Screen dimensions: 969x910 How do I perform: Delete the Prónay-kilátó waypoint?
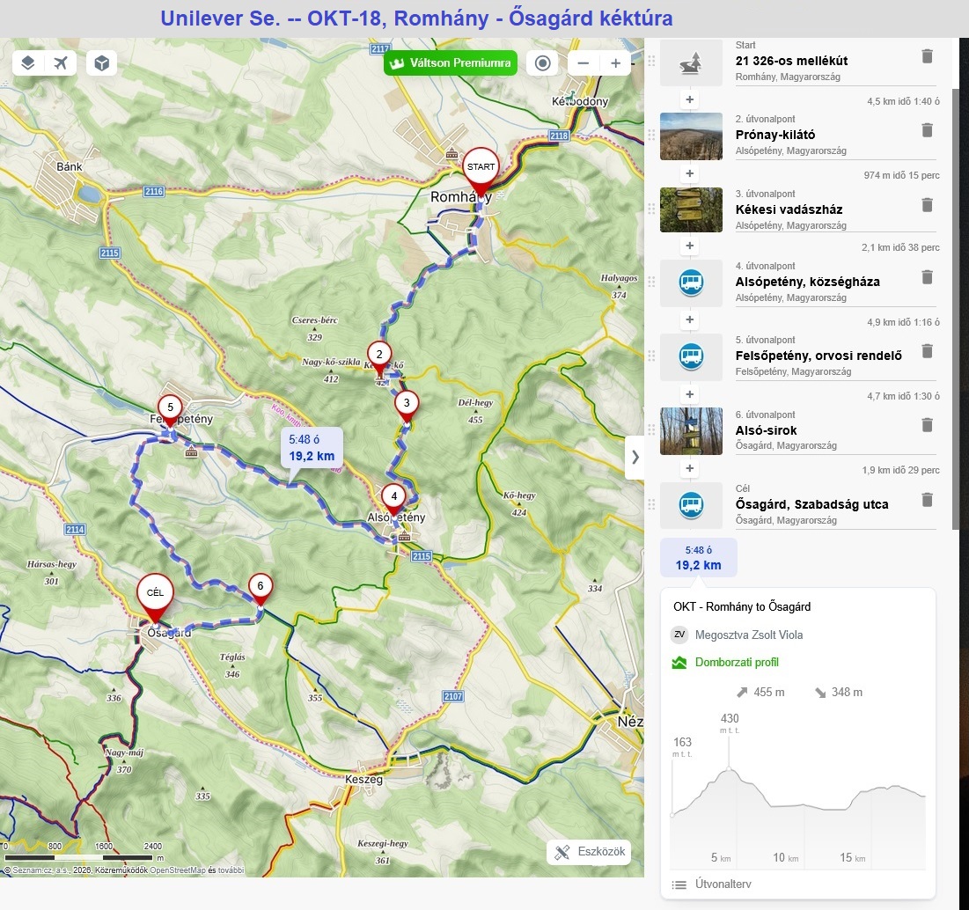(927, 130)
